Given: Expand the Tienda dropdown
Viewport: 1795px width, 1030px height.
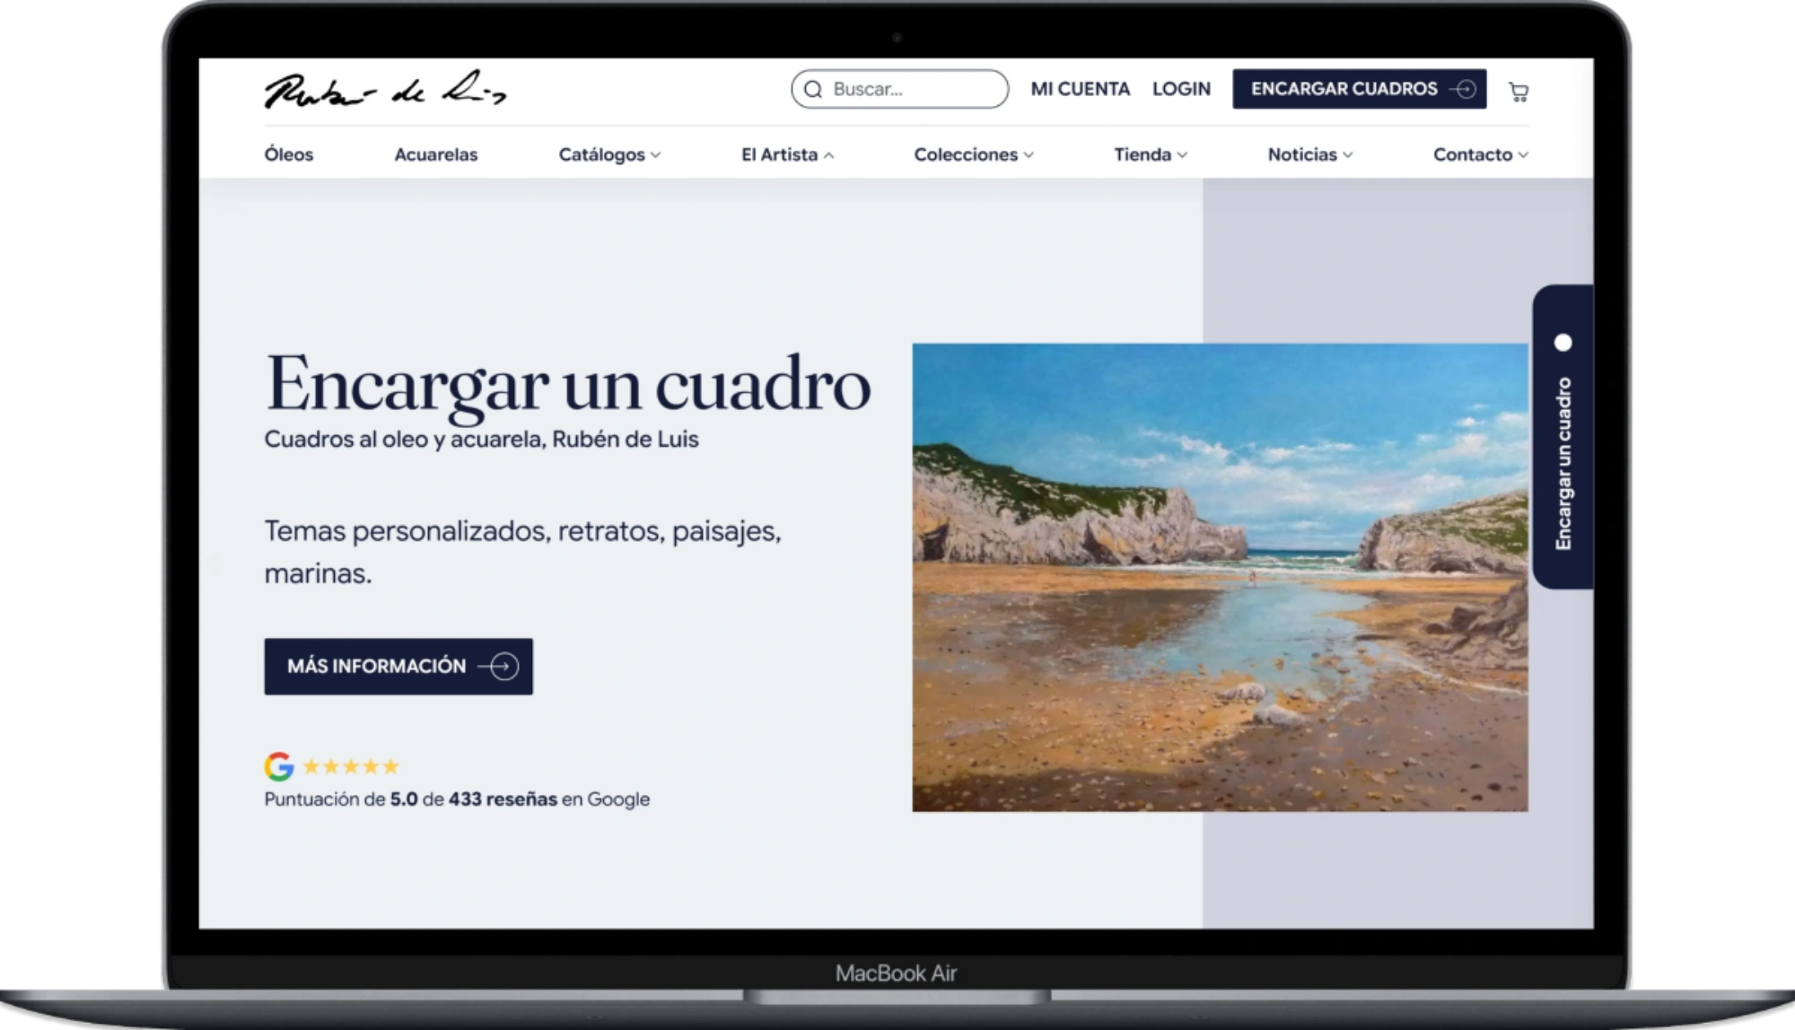Looking at the screenshot, I should pos(1151,154).
